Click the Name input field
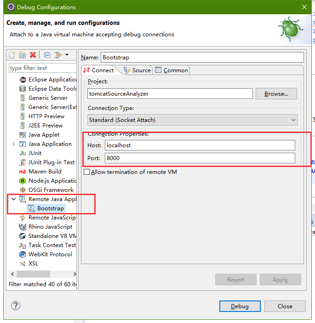 point(202,58)
